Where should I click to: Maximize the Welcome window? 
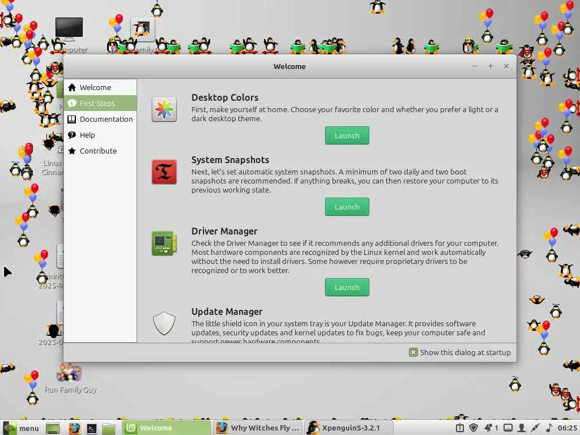[491, 66]
